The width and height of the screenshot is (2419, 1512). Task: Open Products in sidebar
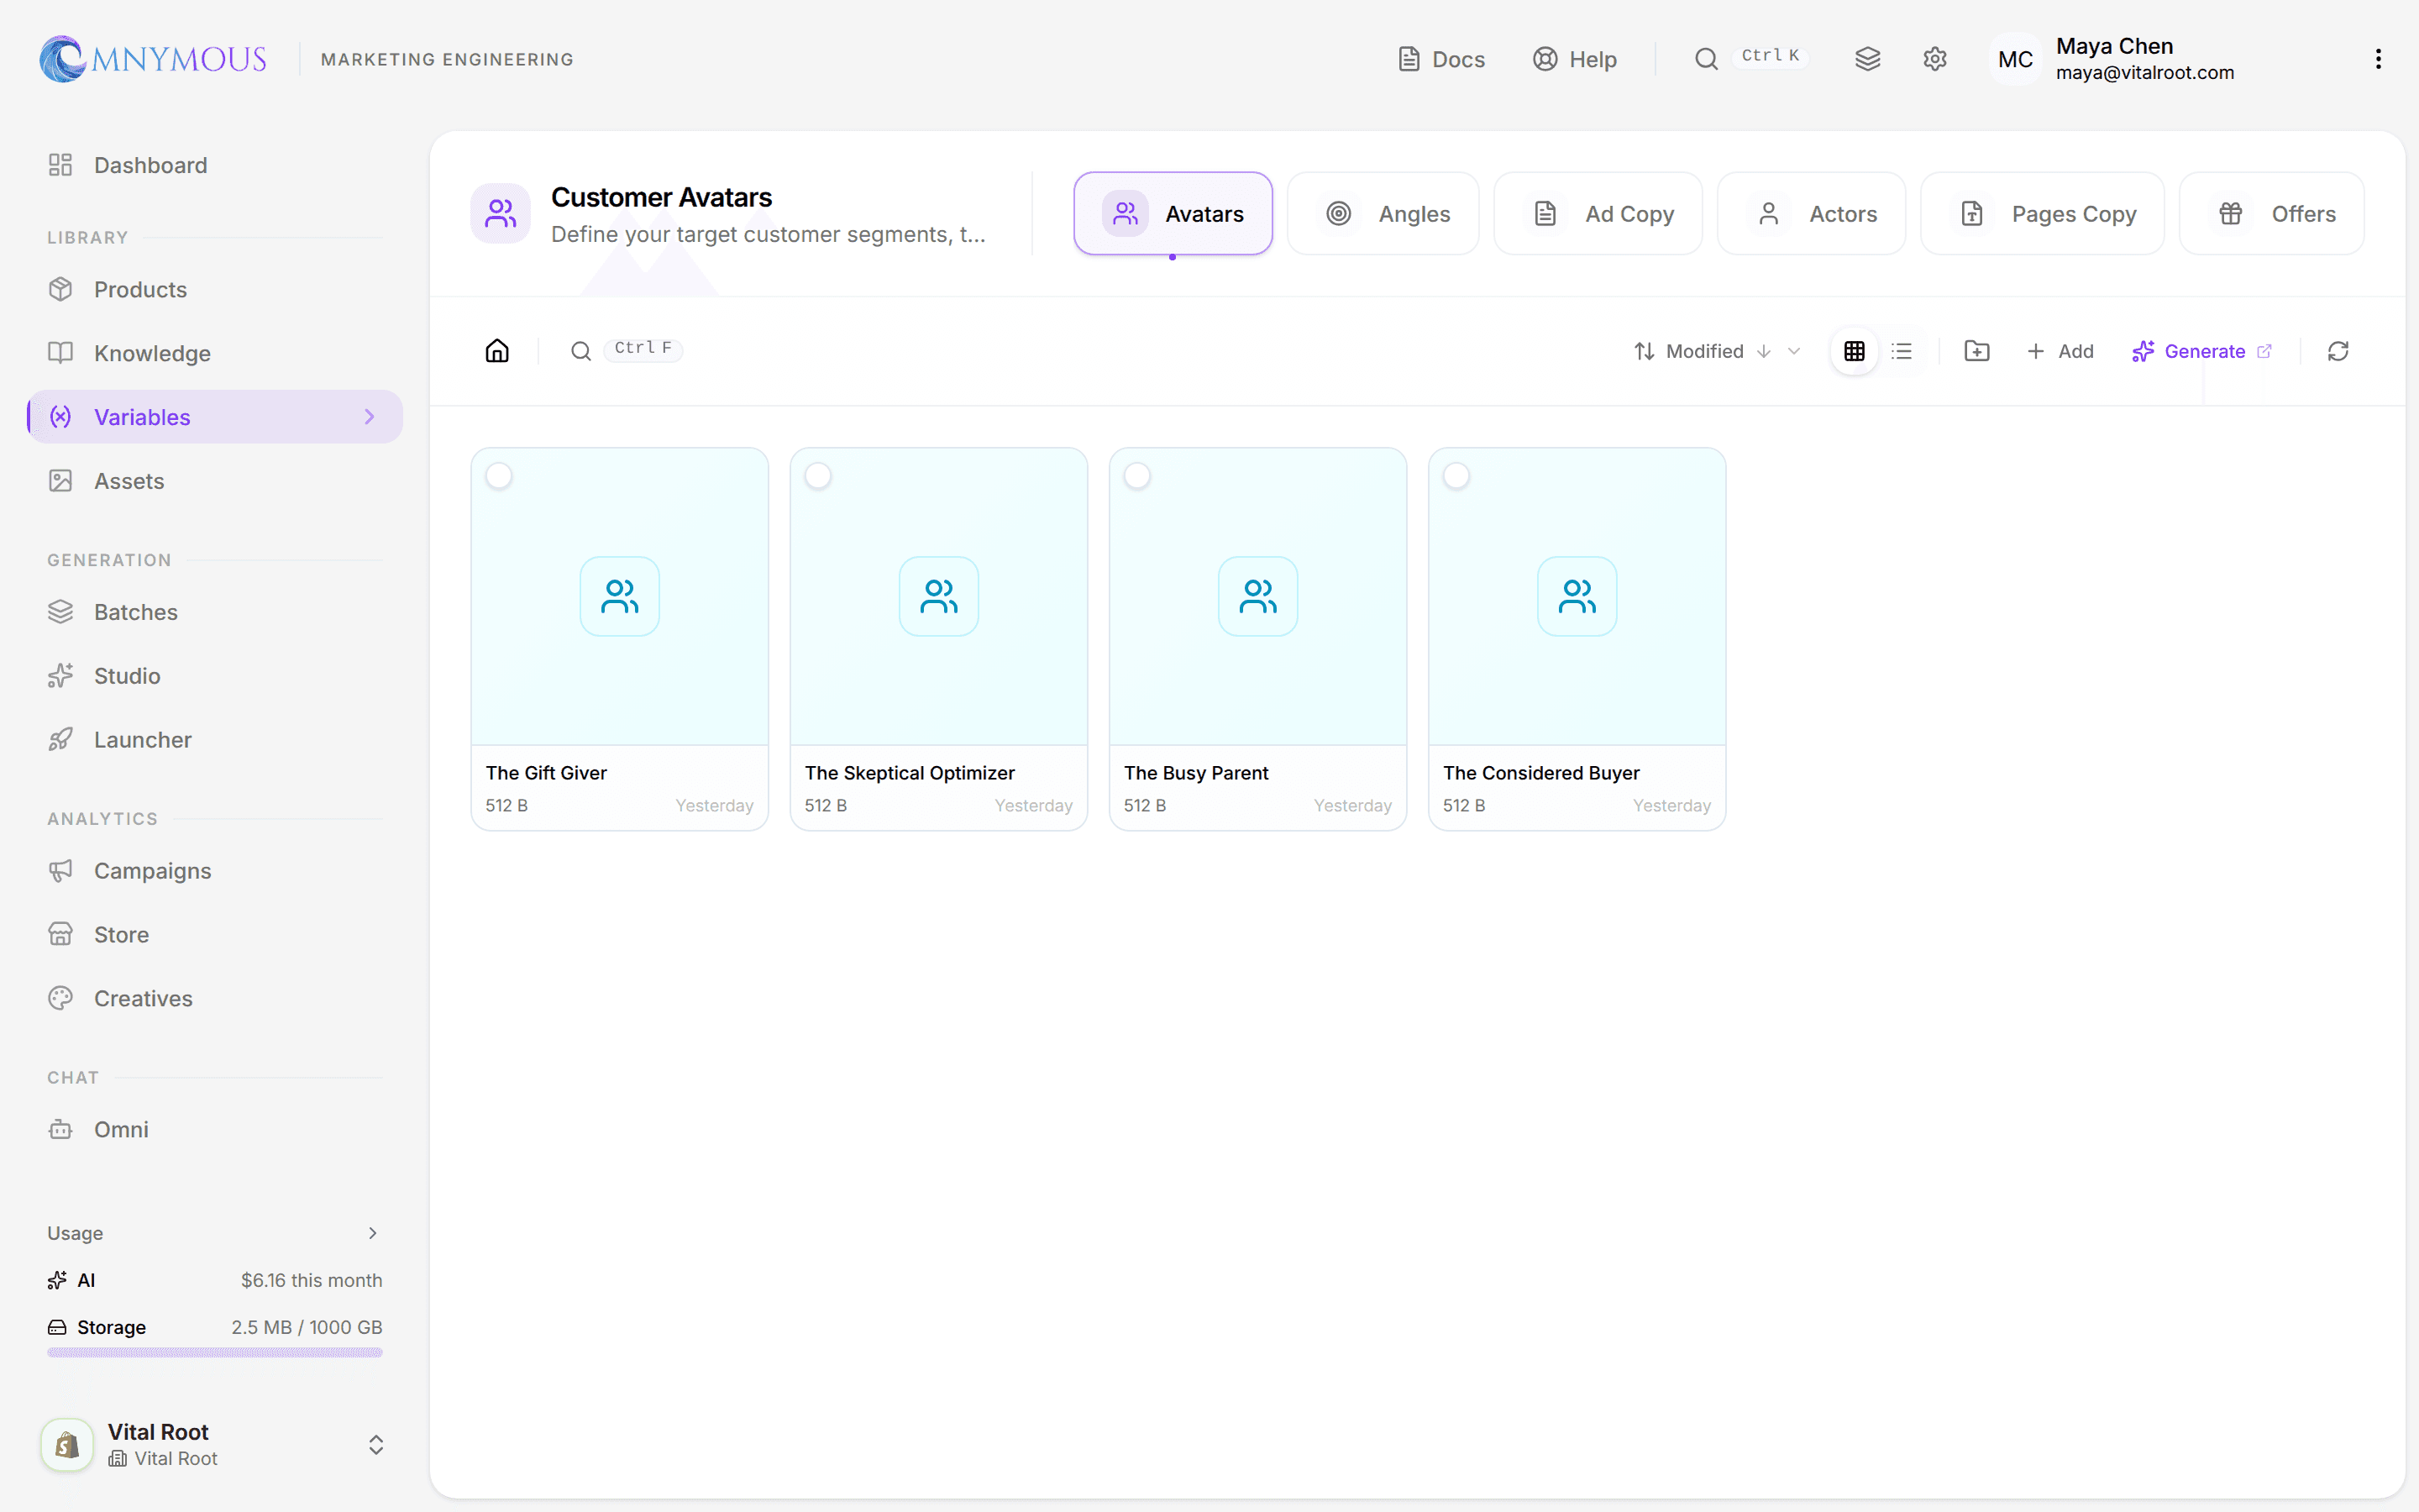[x=215, y=289]
